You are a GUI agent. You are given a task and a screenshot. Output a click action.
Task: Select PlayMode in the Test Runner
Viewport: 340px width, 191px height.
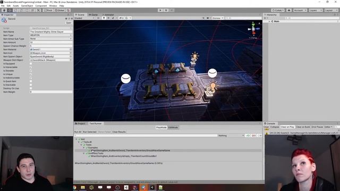[x=161, y=127]
